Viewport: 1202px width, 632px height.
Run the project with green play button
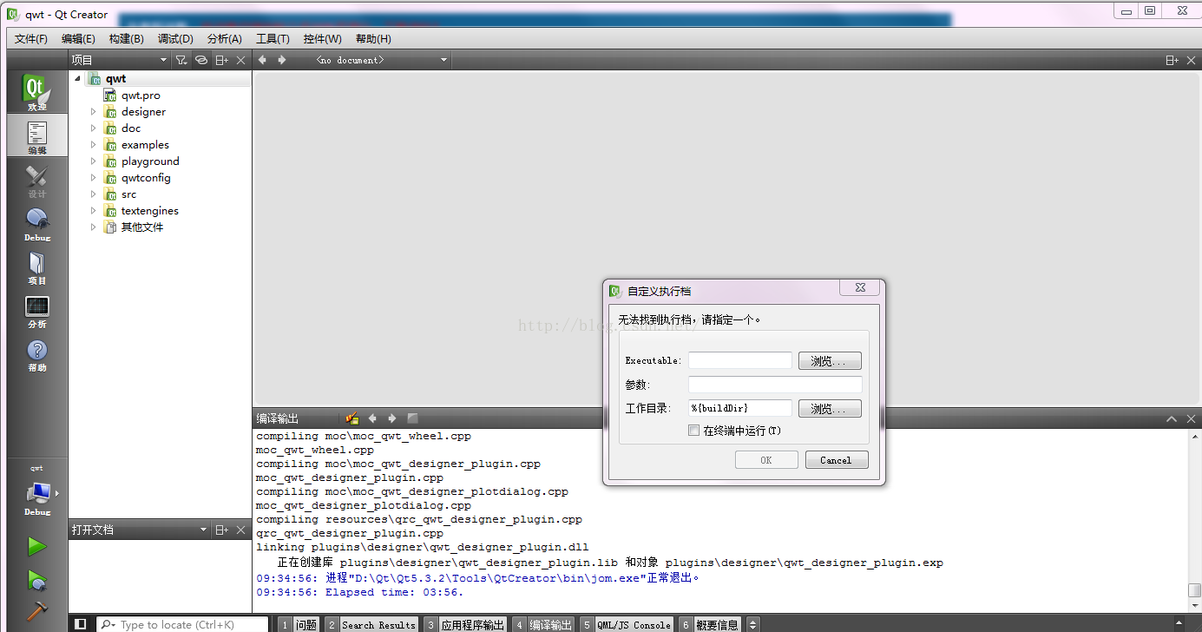36,546
